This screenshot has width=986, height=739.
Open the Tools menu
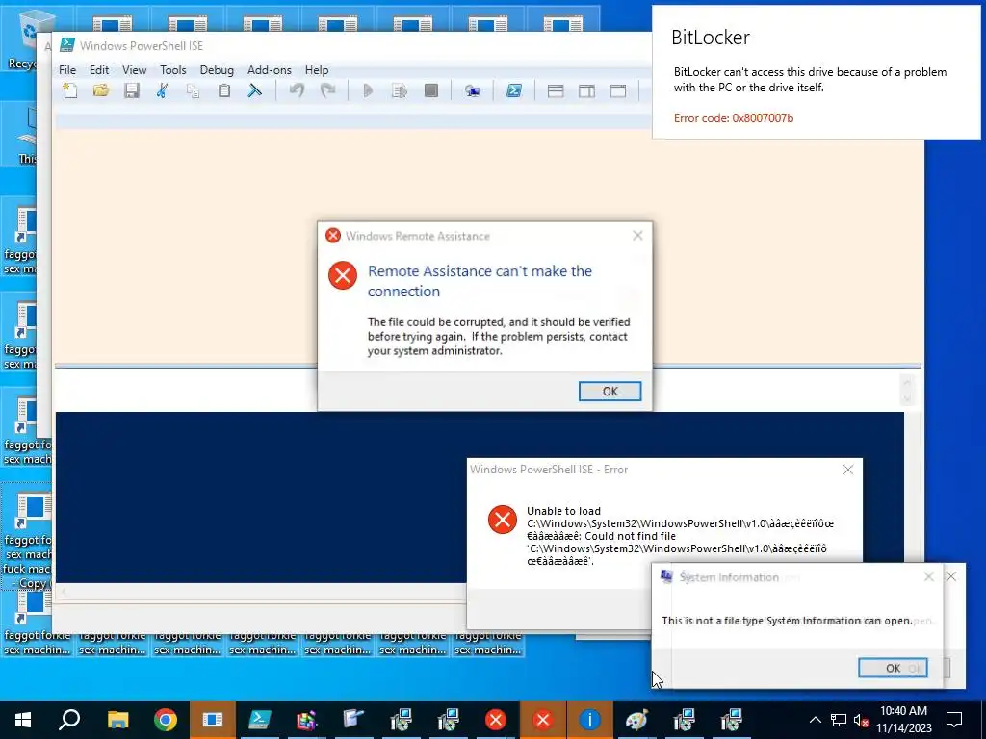tap(173, 69)
